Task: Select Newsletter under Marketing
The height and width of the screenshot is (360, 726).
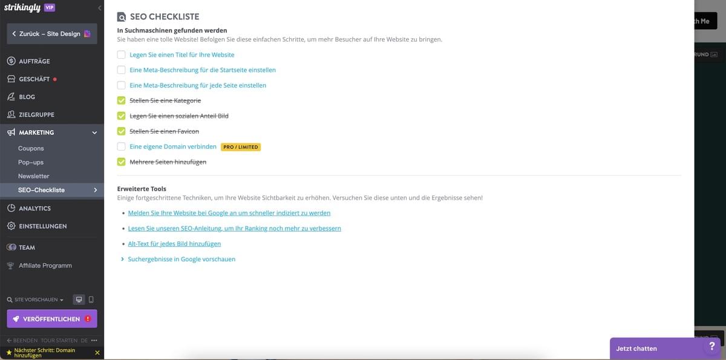Action: coord(33,175)
